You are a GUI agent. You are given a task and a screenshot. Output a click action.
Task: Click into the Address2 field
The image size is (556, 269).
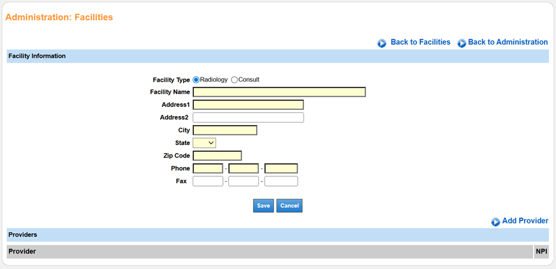pyautogui.click(x=248, y=118)
